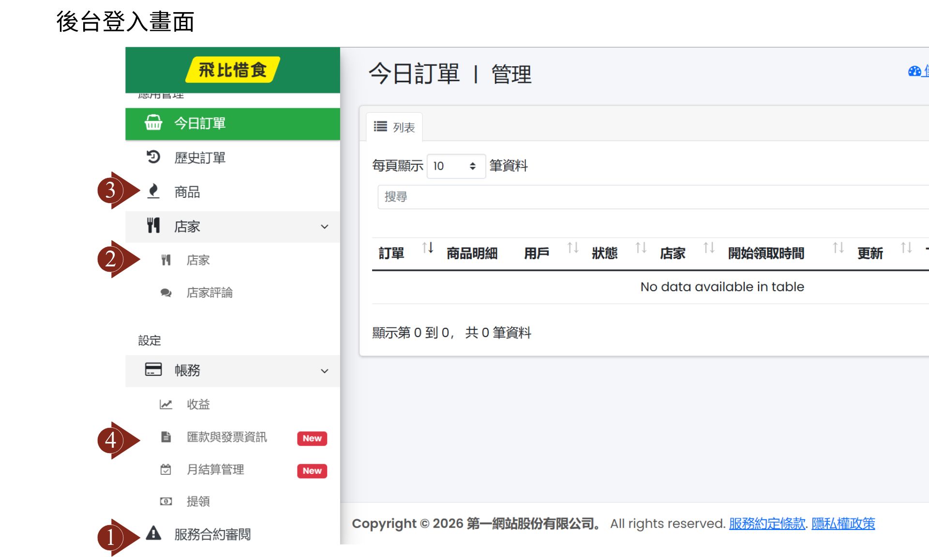The width and height of the screenshot is (929, 557).
Task: Sort table by 訂單 column arrows
Action: (428, 248)
